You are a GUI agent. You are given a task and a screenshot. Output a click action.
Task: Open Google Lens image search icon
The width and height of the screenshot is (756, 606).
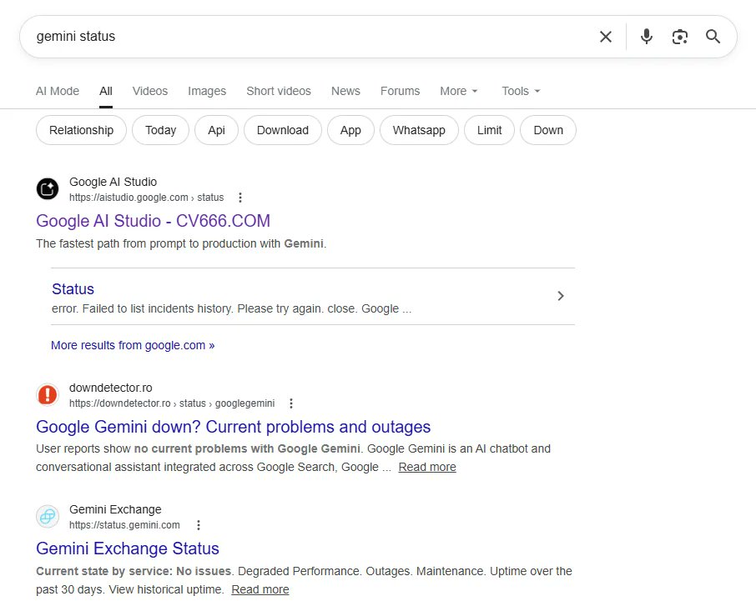tap(680, 37)
